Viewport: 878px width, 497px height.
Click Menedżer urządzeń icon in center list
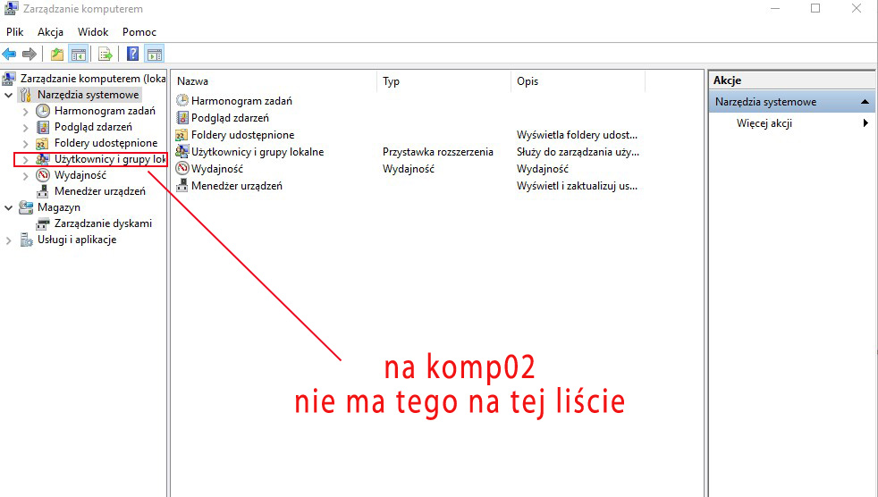(x=182, y=185)
